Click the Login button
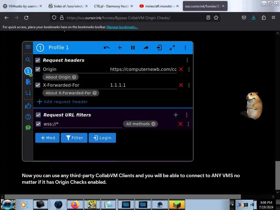 point(102,138)
